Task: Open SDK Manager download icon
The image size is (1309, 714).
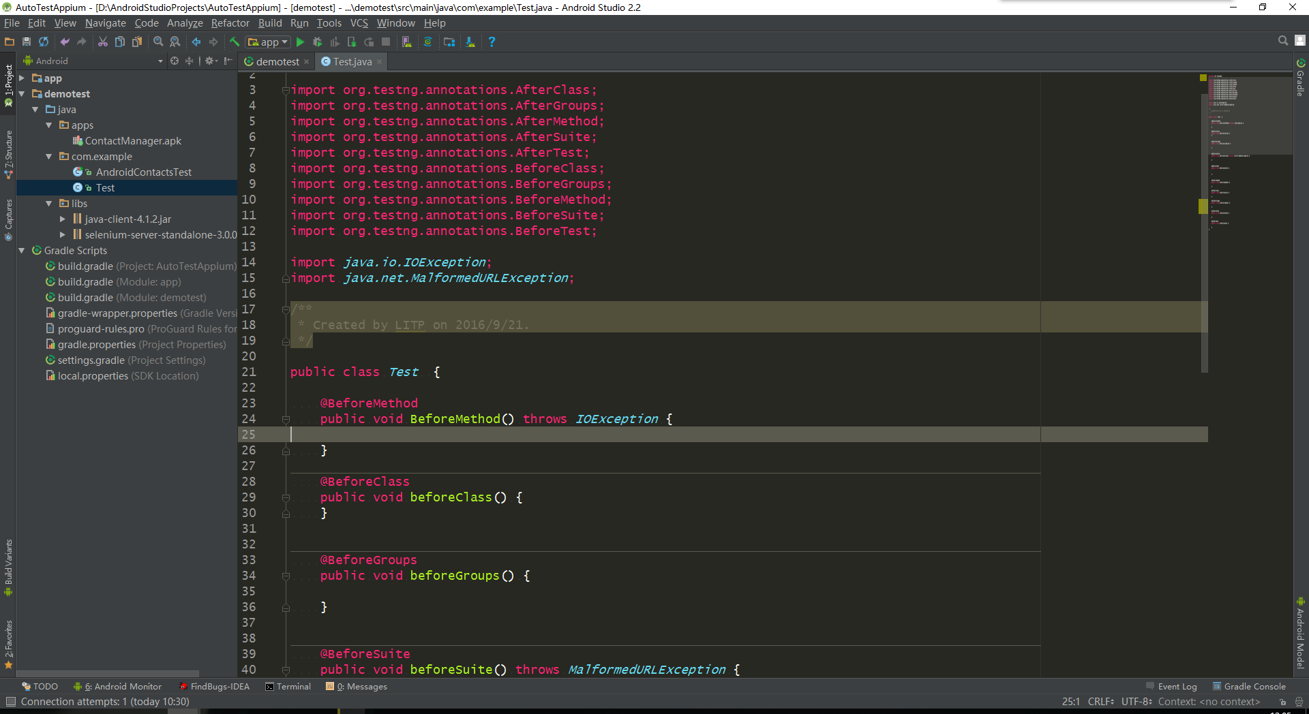Action: pyautogui.click(x=470, y=42)
